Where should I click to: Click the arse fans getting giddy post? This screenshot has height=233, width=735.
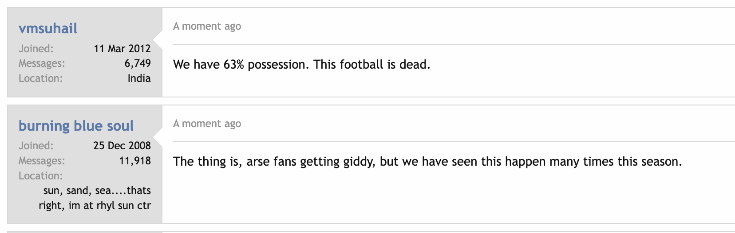coord(427,162)
